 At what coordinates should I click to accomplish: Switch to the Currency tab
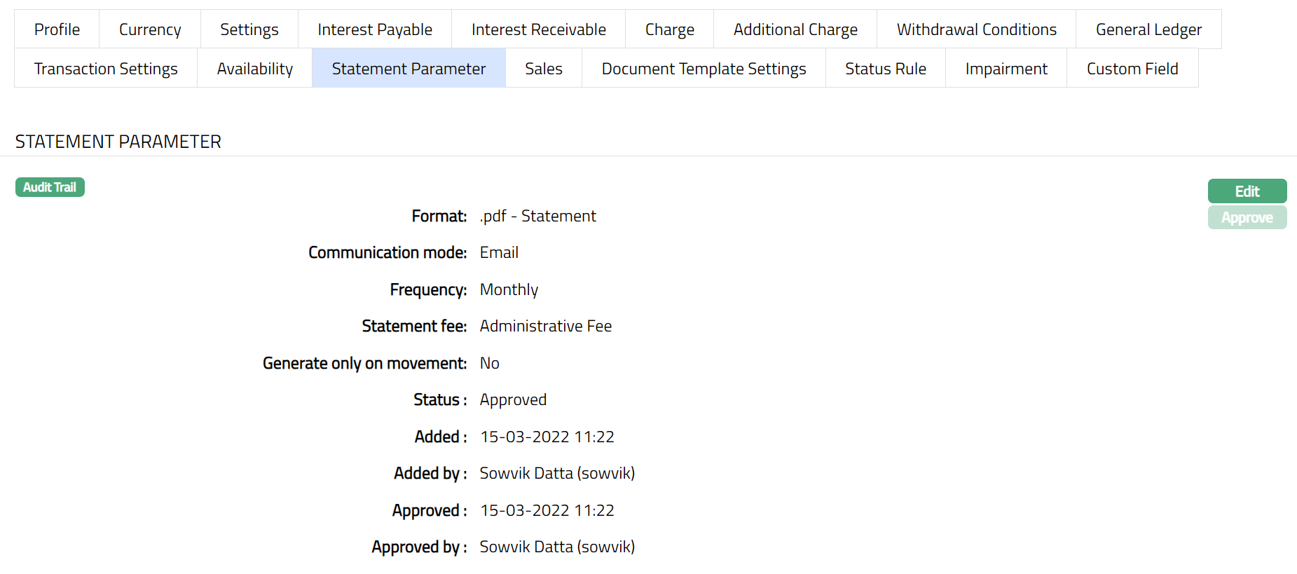pos(150,29)
